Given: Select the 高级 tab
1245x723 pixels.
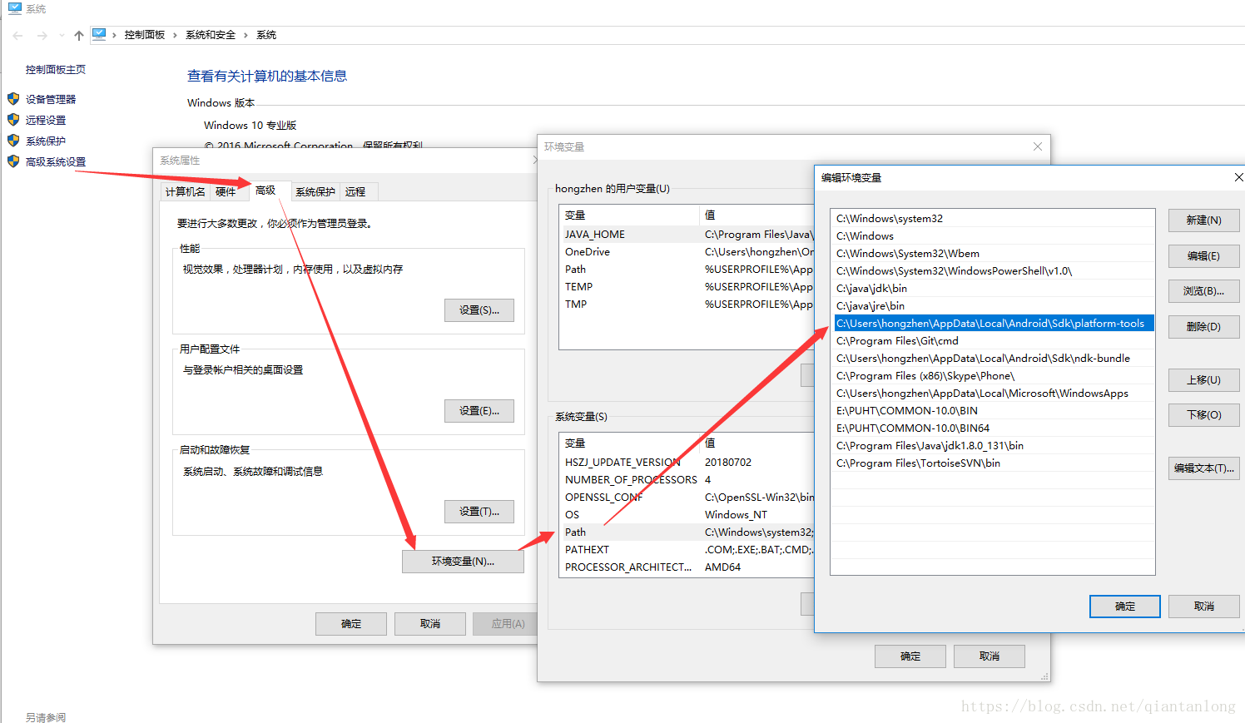Looking at the screenshot, I should [x=265, y=191].
